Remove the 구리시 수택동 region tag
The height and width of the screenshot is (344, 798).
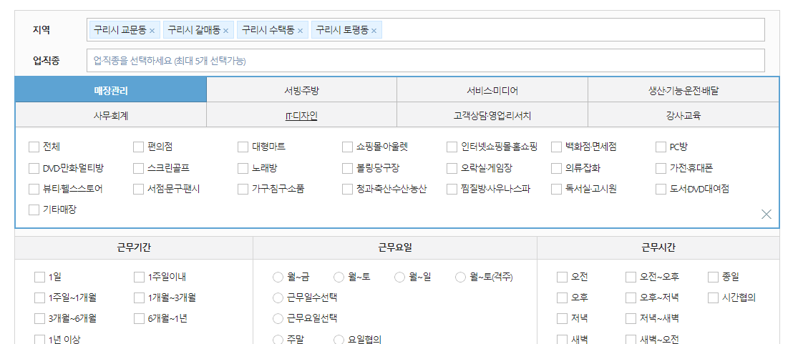(x=300, y=31)
